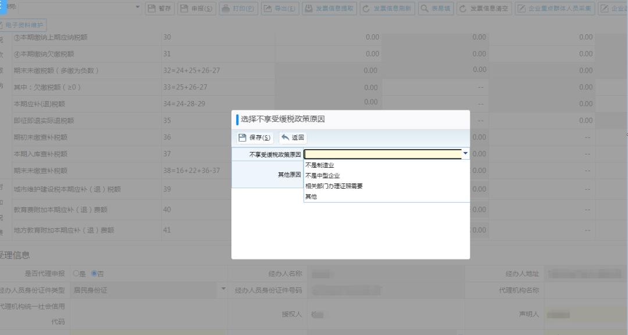Click the 打印(P) toolbar button
Screen dimensions: 628x335
click(x=238, y=8)
